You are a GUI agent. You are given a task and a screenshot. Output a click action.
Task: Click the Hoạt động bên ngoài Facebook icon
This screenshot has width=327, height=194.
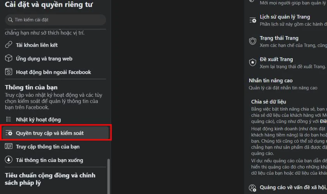[9, 72]
